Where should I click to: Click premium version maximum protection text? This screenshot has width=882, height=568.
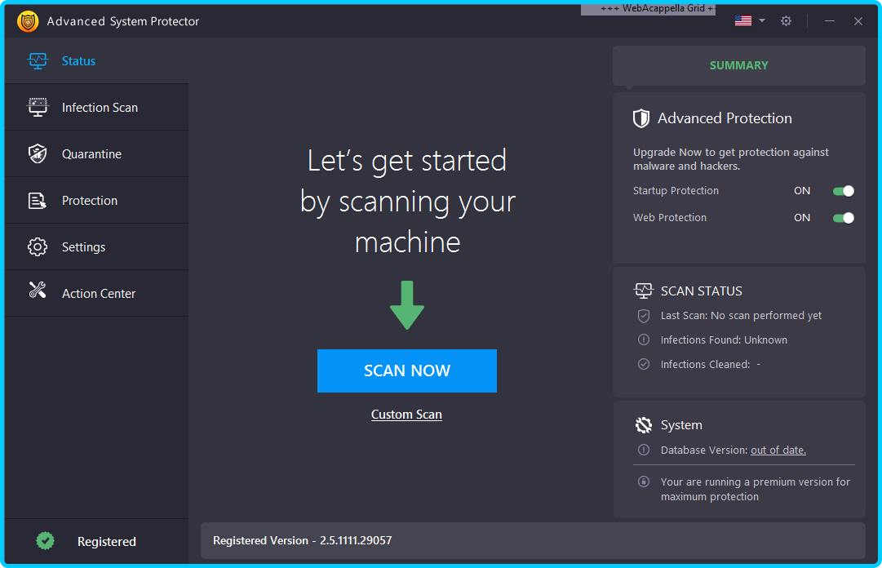pyautogui.click(x=755, y=490)
